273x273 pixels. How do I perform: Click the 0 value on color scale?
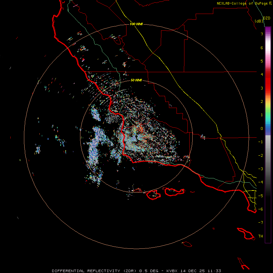click(x=262, y=129)
